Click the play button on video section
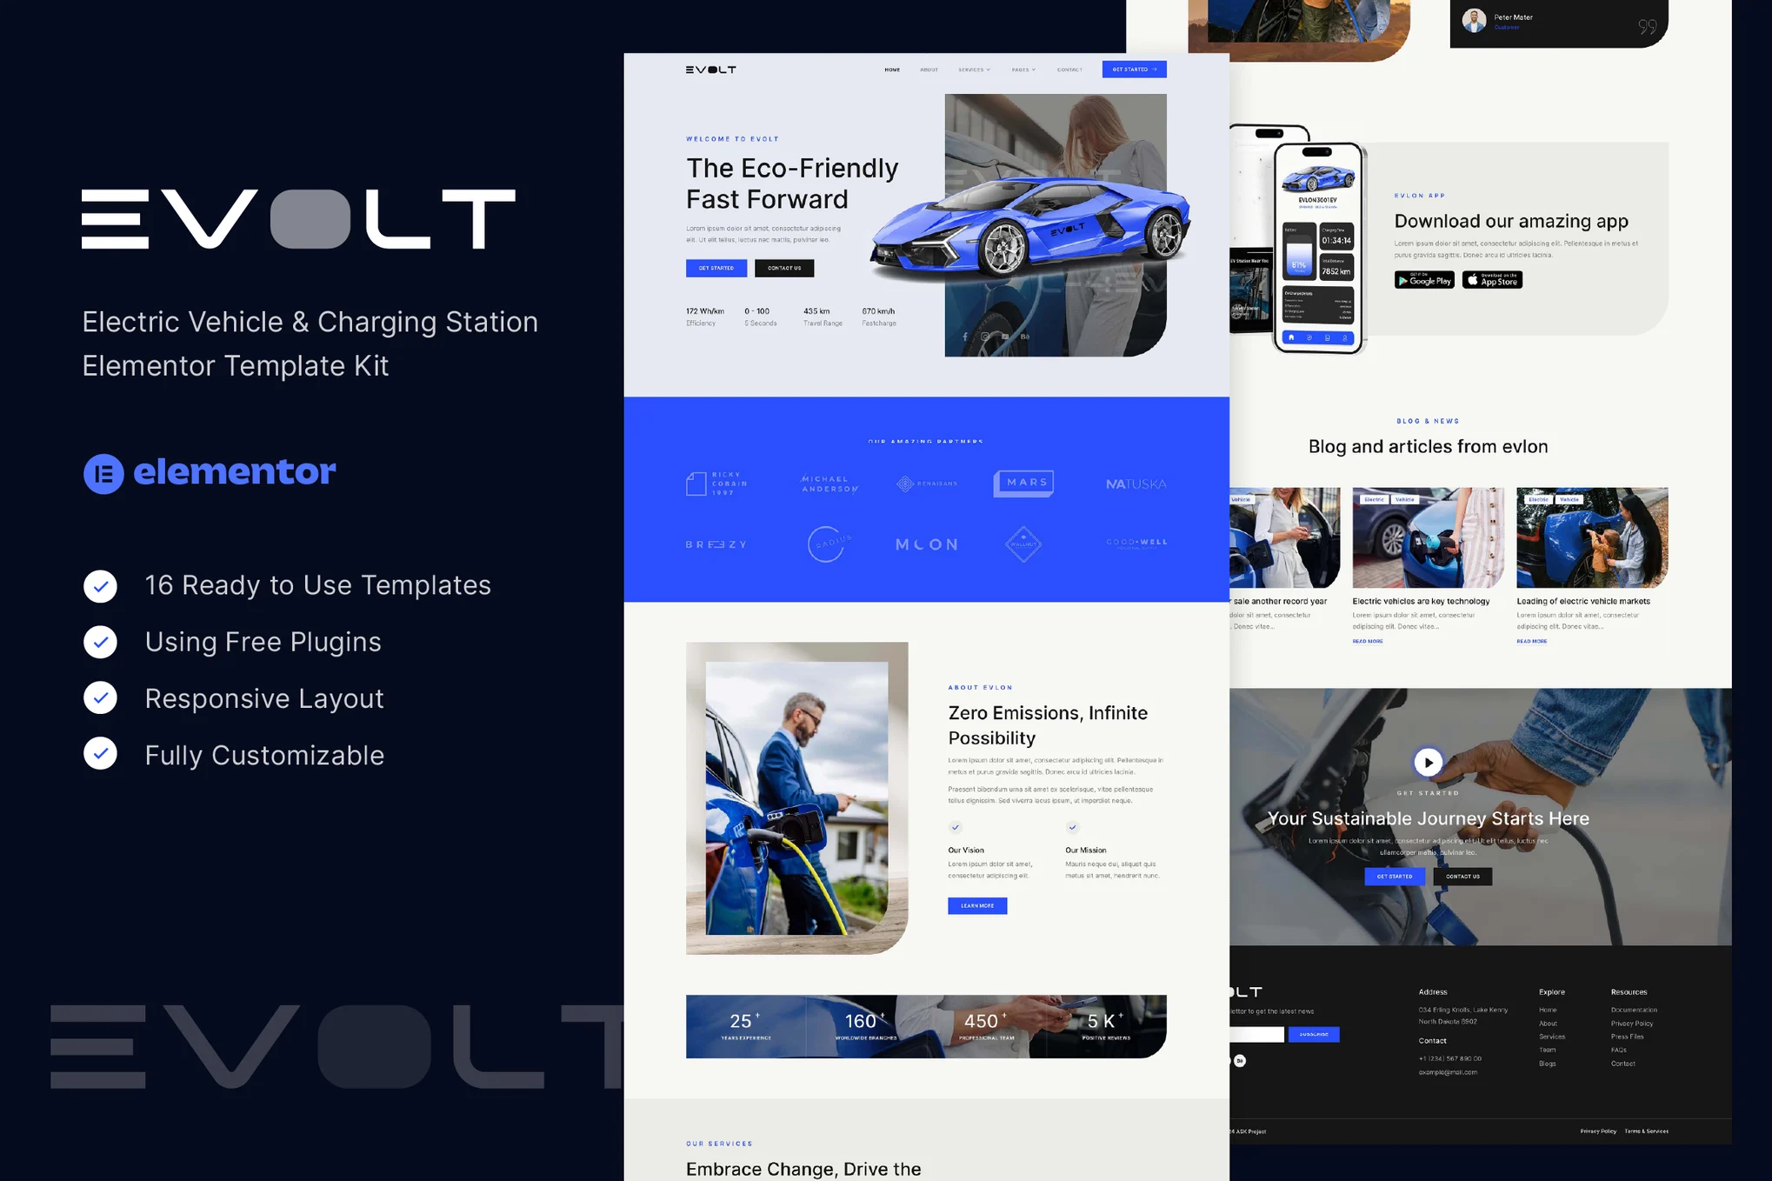Image resolution: width=1772 pixels, height=1181 pixels. (1427, 764)
